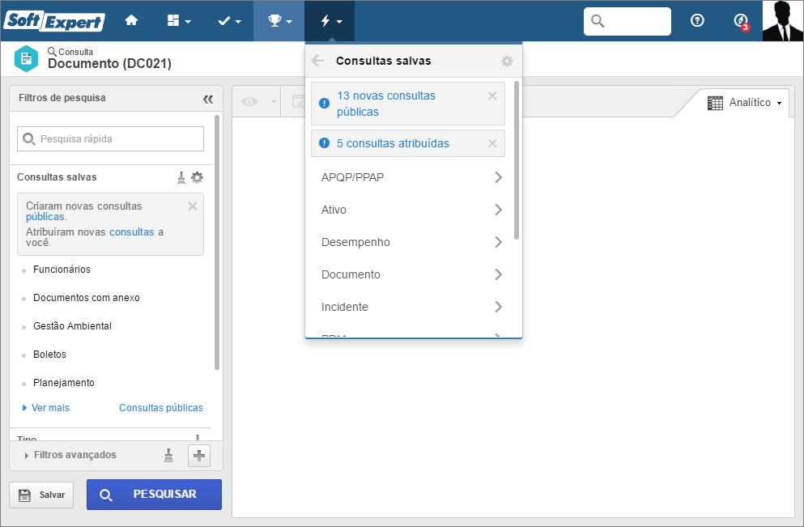Image resolution: width=804 pixels, height=527 pixels.
Task: Open the user profile avatar
Action: [782, 21]
